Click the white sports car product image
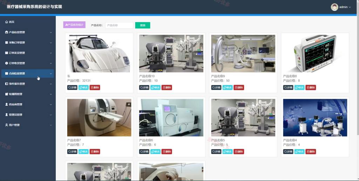Image resolution: width=359 pixels, height=181 pixels. point(99,54)
